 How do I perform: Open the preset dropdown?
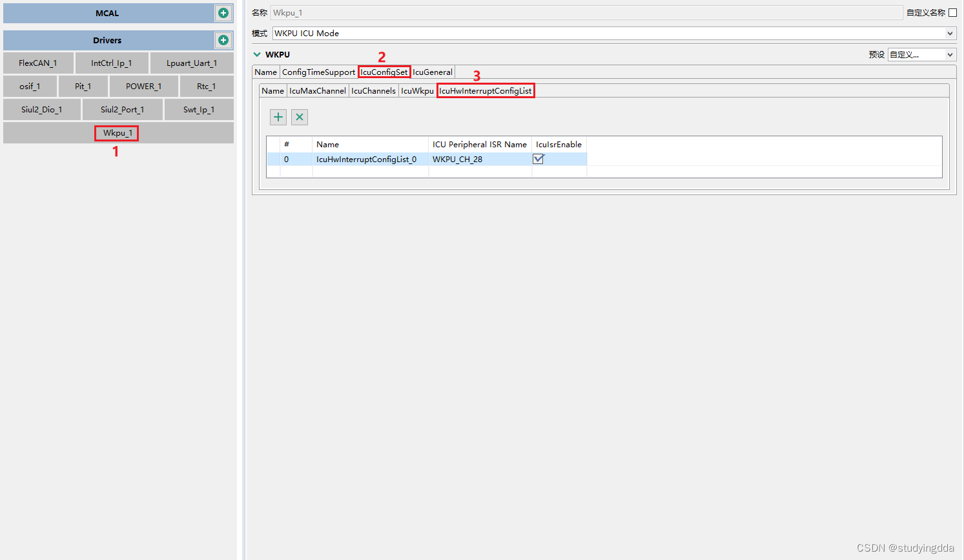950,54
